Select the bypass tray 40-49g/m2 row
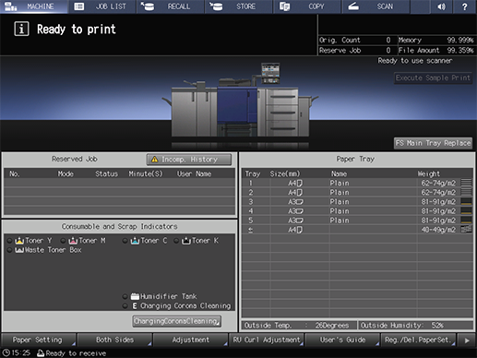477x358 pixels. (357, 230)
